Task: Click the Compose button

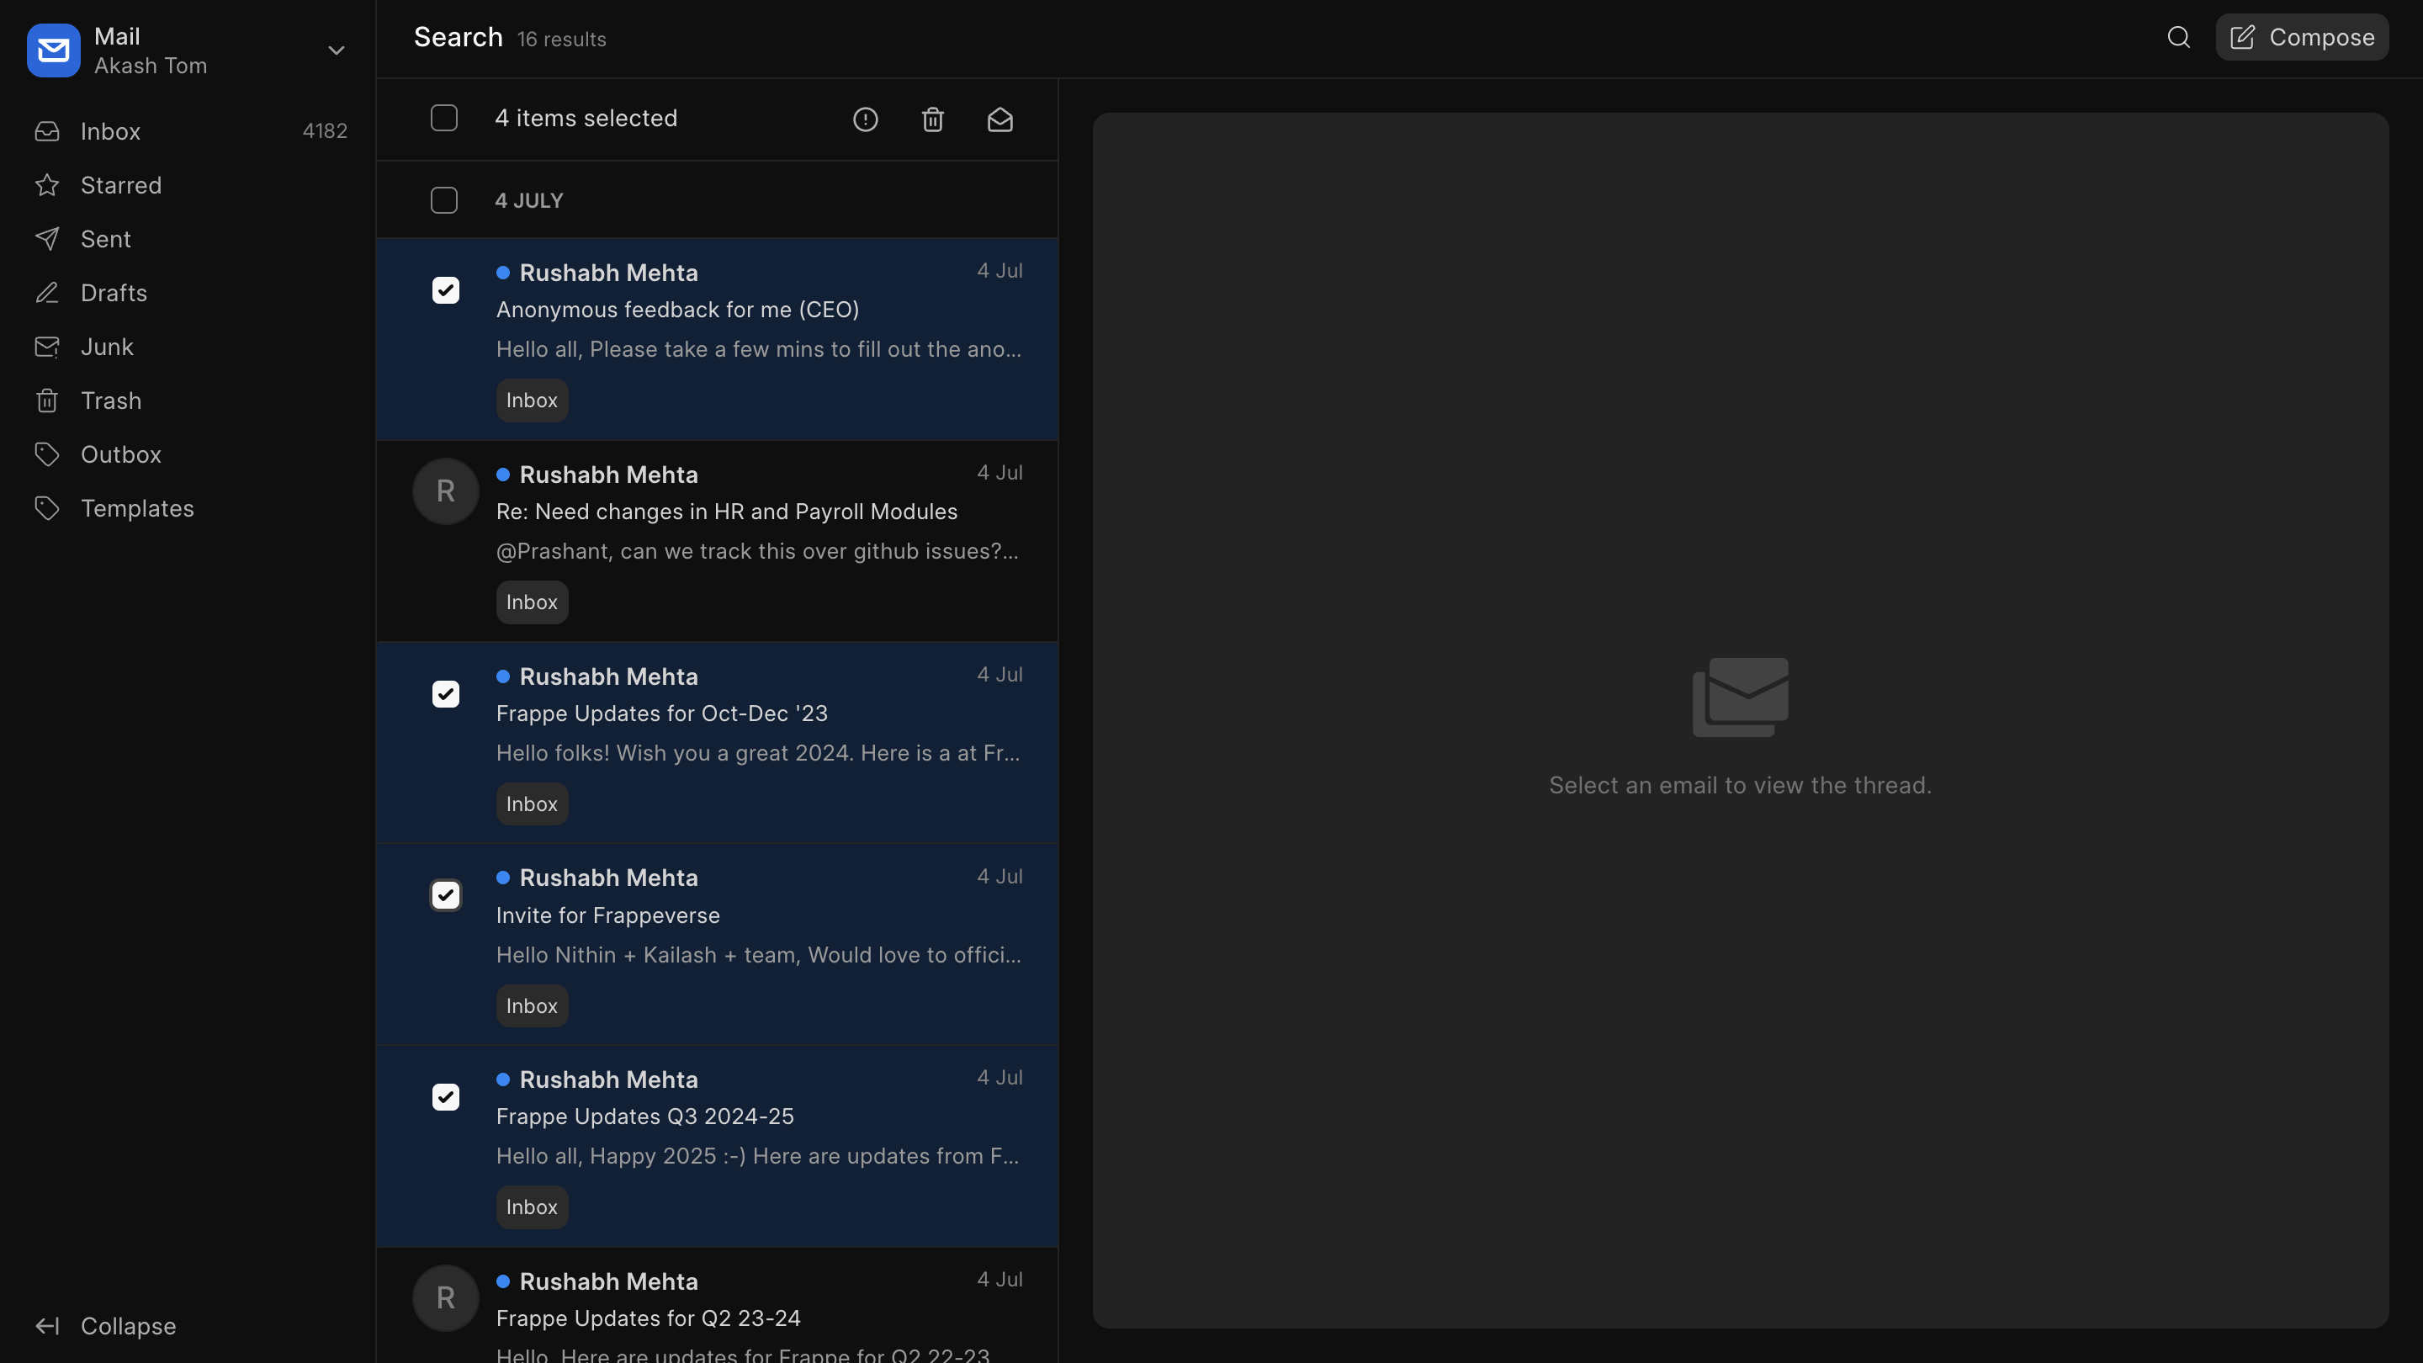Action: (2301, 38)
